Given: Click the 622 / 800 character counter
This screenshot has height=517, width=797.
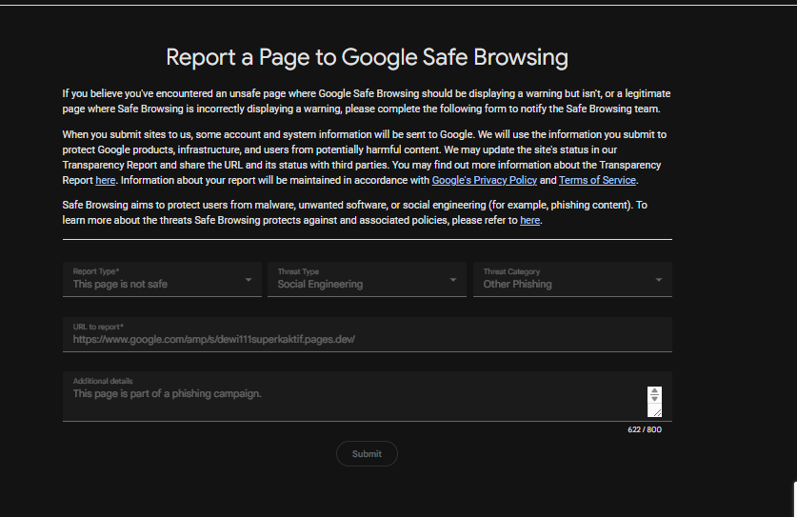Looking at the screenshot, I should [645, 429].
